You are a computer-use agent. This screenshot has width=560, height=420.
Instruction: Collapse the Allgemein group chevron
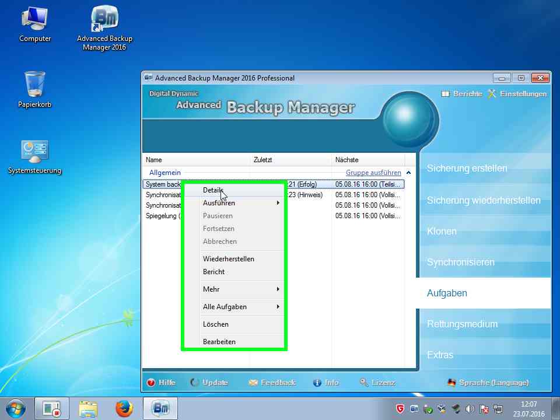click(x=408, y=173)
